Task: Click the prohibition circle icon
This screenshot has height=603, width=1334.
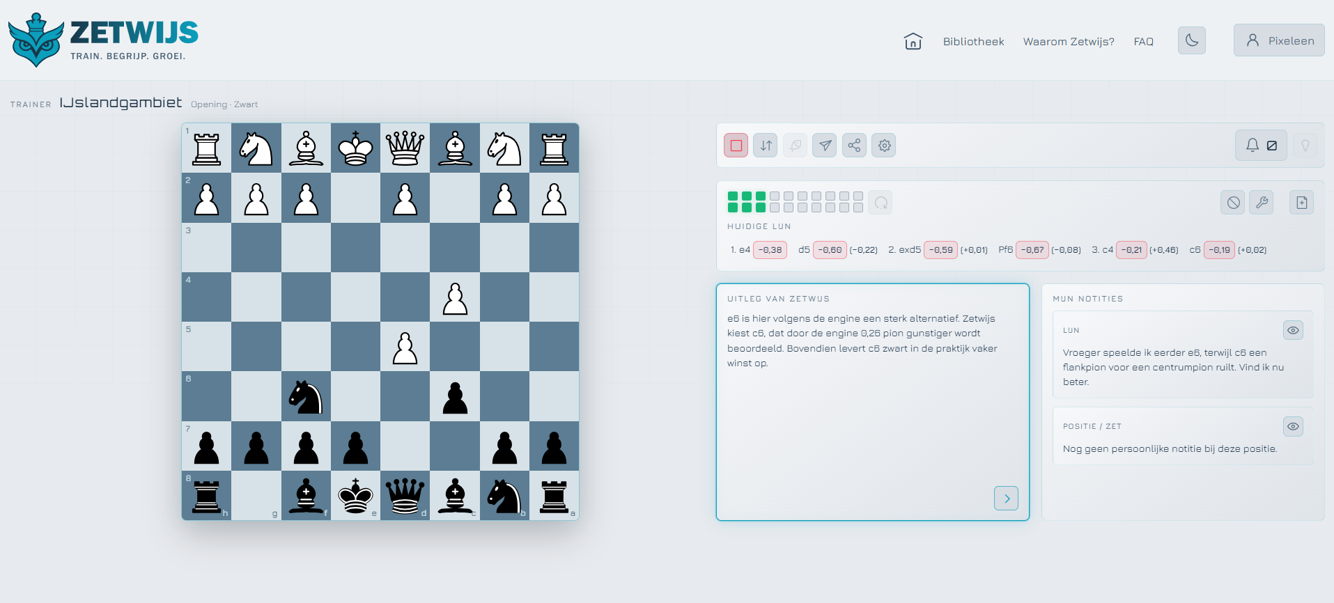Action: 1233,203
